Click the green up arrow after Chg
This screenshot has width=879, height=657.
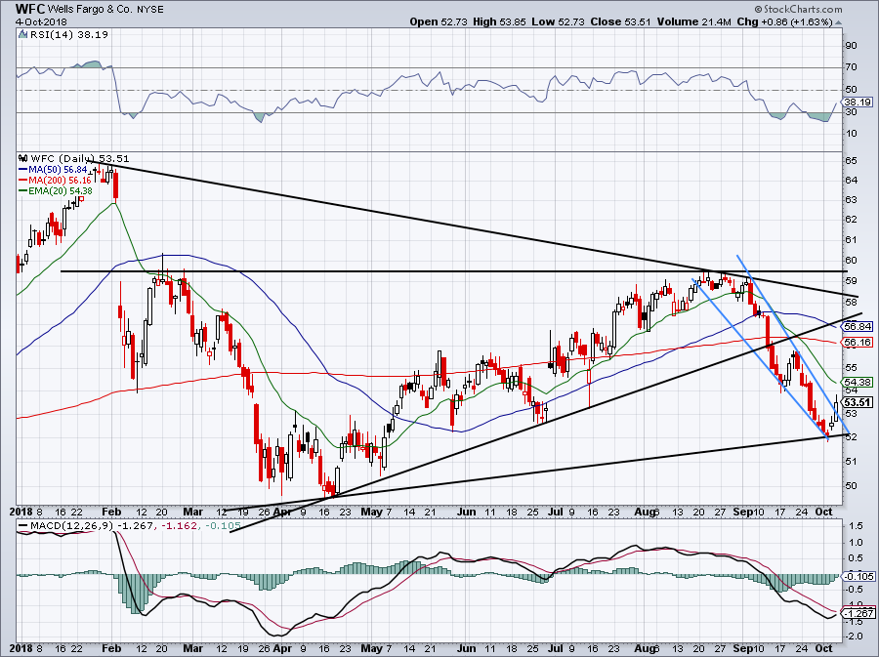839,22
